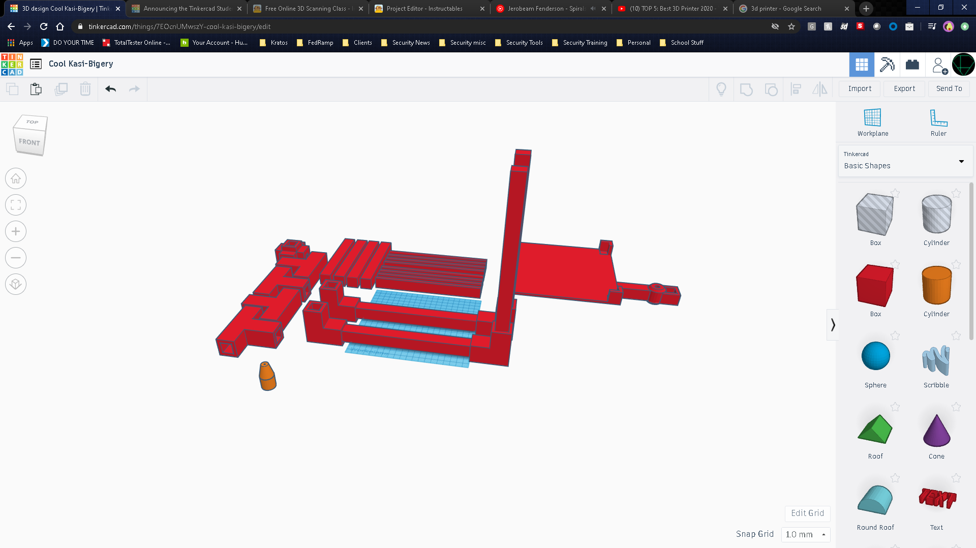
Task: Click the Tinkercad logo
Action: pos(12,65)
